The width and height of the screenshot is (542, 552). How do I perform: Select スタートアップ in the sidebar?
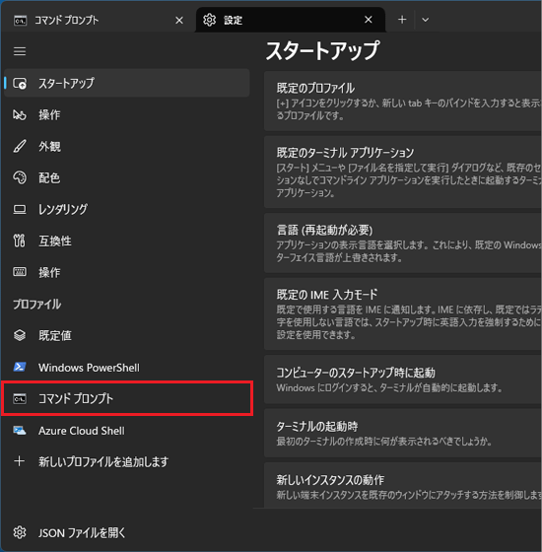point(127,83)
